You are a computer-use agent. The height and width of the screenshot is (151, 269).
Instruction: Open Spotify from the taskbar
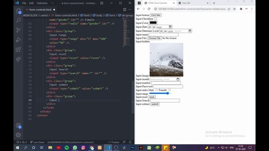pos(67,148)
